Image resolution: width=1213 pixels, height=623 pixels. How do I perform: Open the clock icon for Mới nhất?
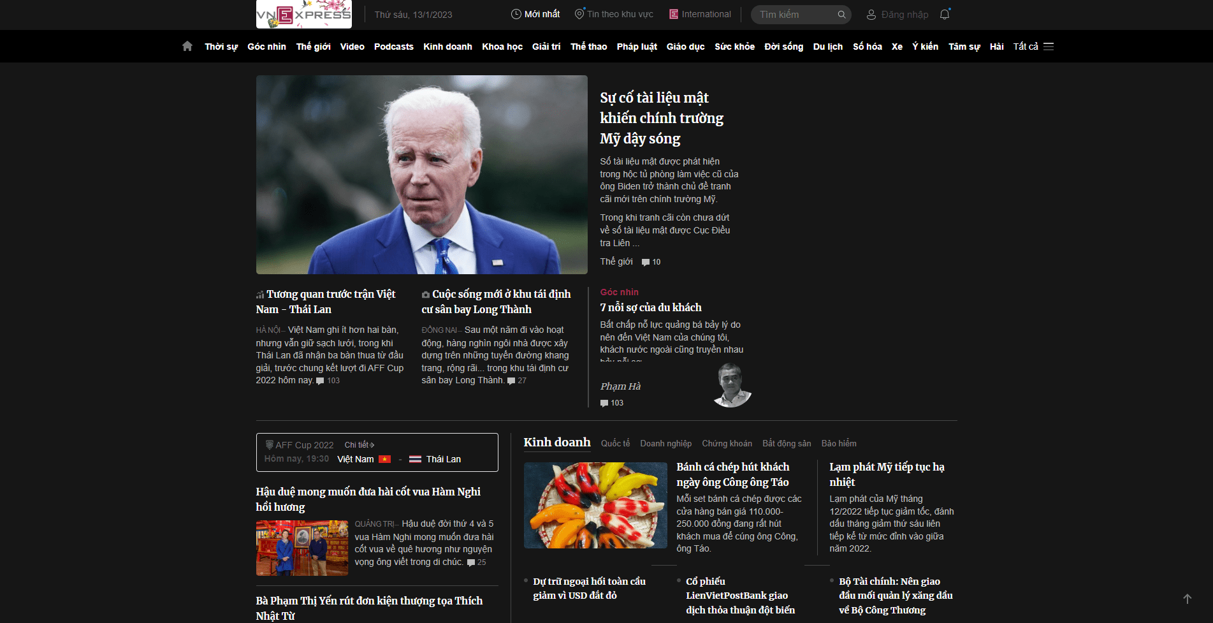pos(516,14)
